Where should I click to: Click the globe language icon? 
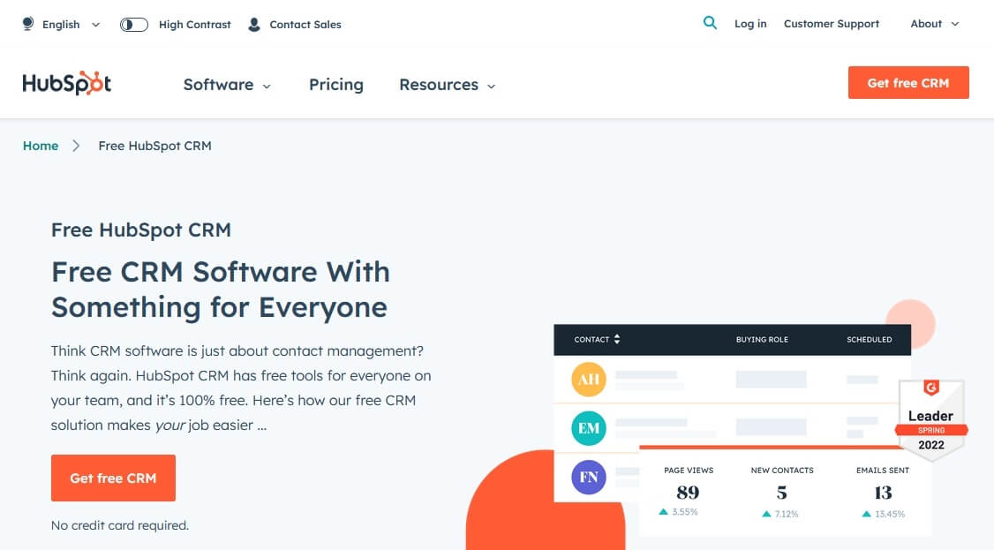pyautogui.click(x=27, y=24)
